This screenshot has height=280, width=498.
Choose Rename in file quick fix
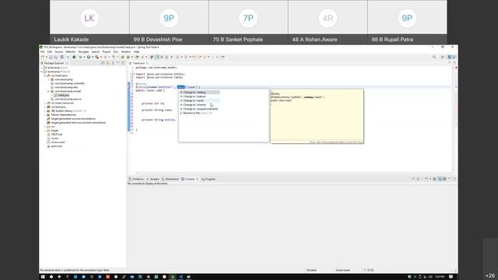(x=196, y=113)
